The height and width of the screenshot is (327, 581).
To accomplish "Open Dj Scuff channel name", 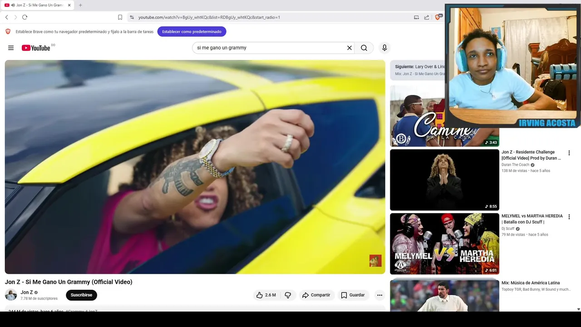I will tap(508, 229).
